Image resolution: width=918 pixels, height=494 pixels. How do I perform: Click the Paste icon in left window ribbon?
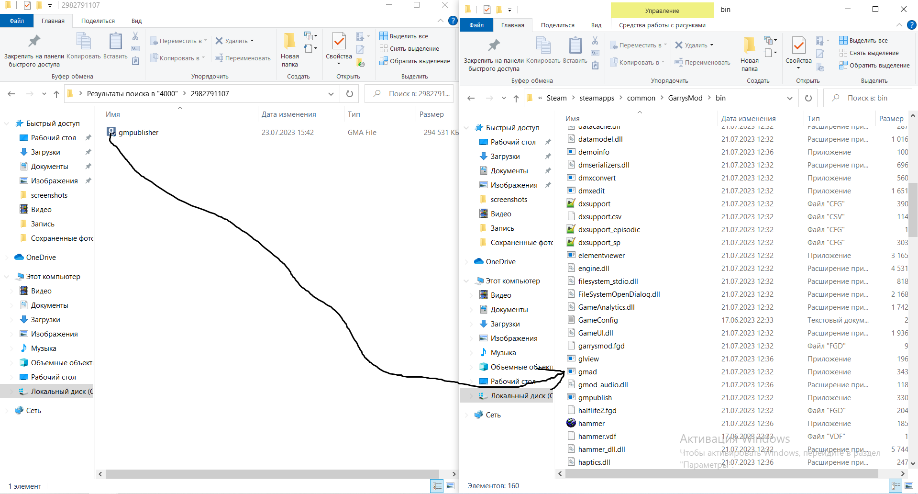[115, 42]
